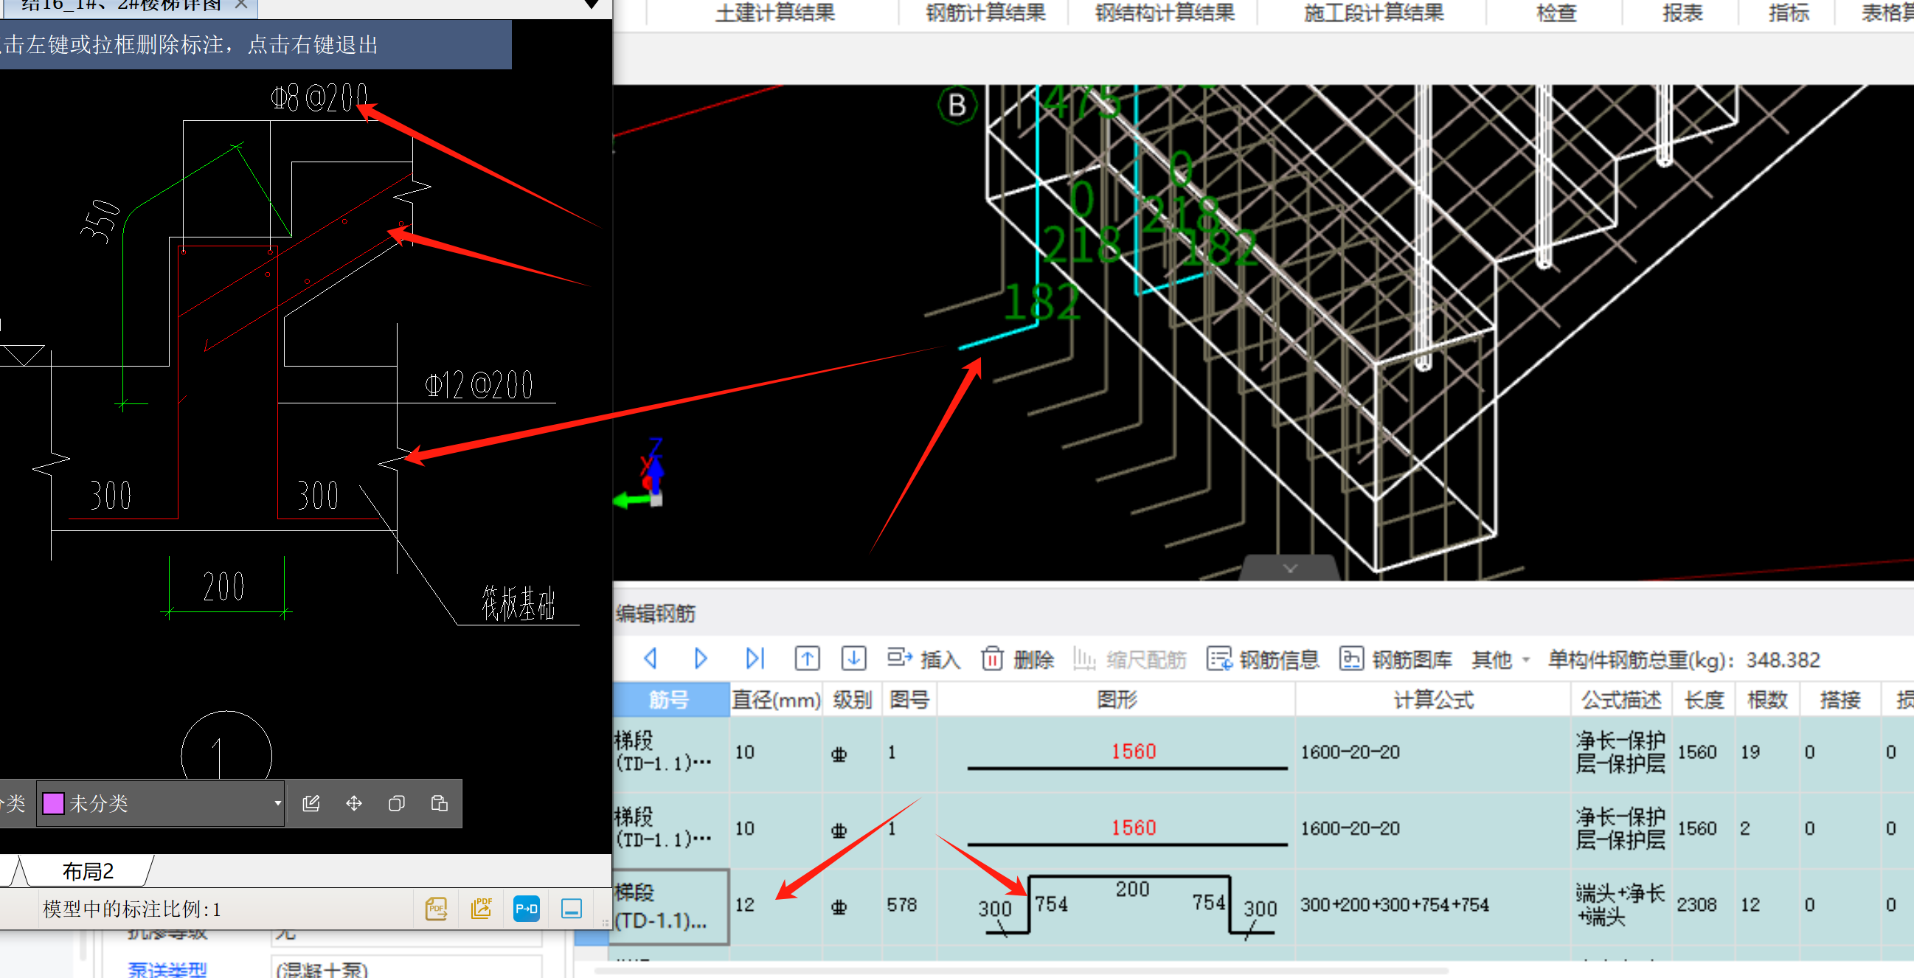This screenshot has width=1914, height=978.
Task: Click the 根数 column header
Action: pos(1767,699)
